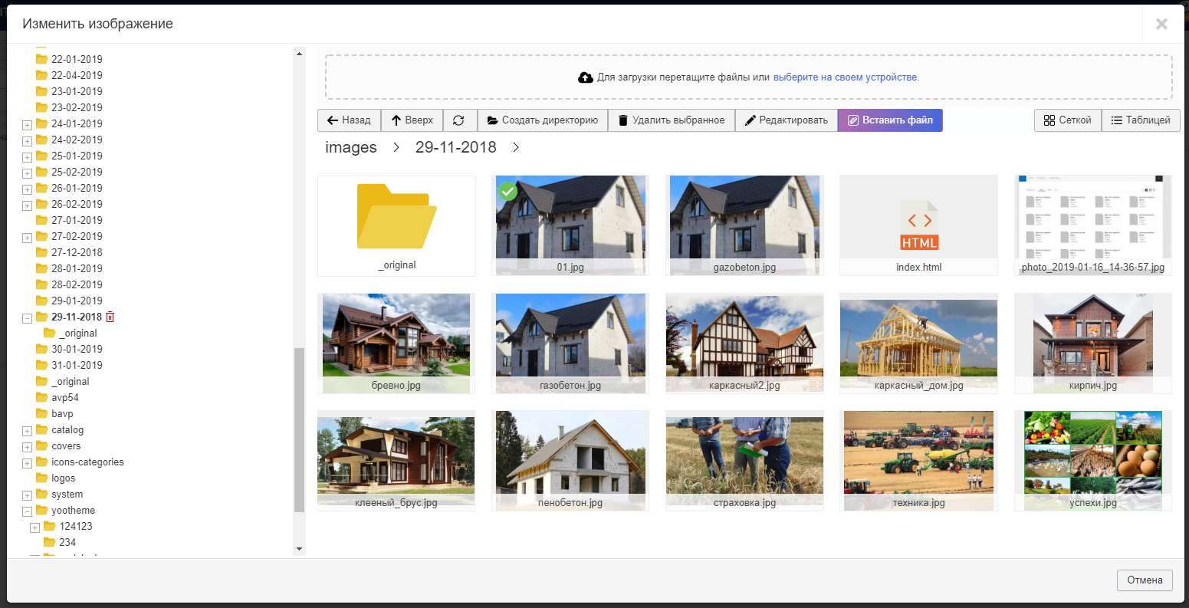Viewport: 1189px width, 608px height.
Task: Select the index.html file icon
Action: [918, 225]
